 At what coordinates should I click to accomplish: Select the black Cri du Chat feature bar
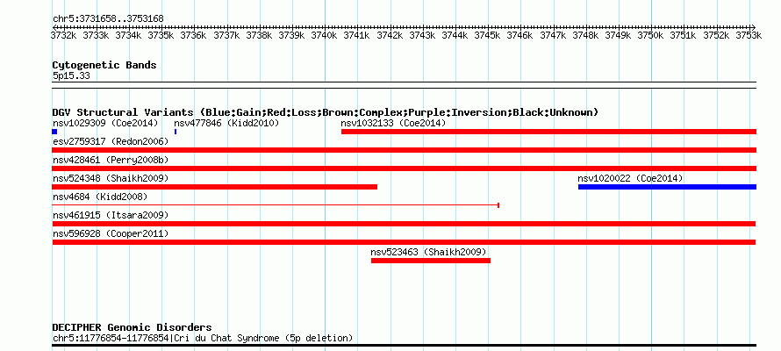405,345
